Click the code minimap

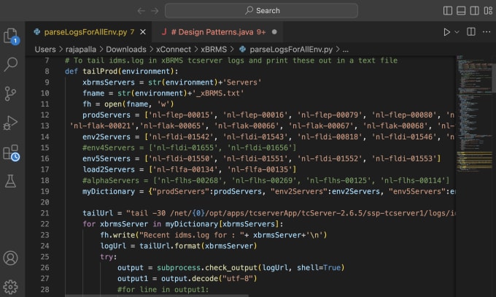(473, 114)
